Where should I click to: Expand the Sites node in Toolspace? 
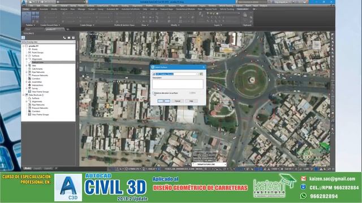(x=27, y=65)
